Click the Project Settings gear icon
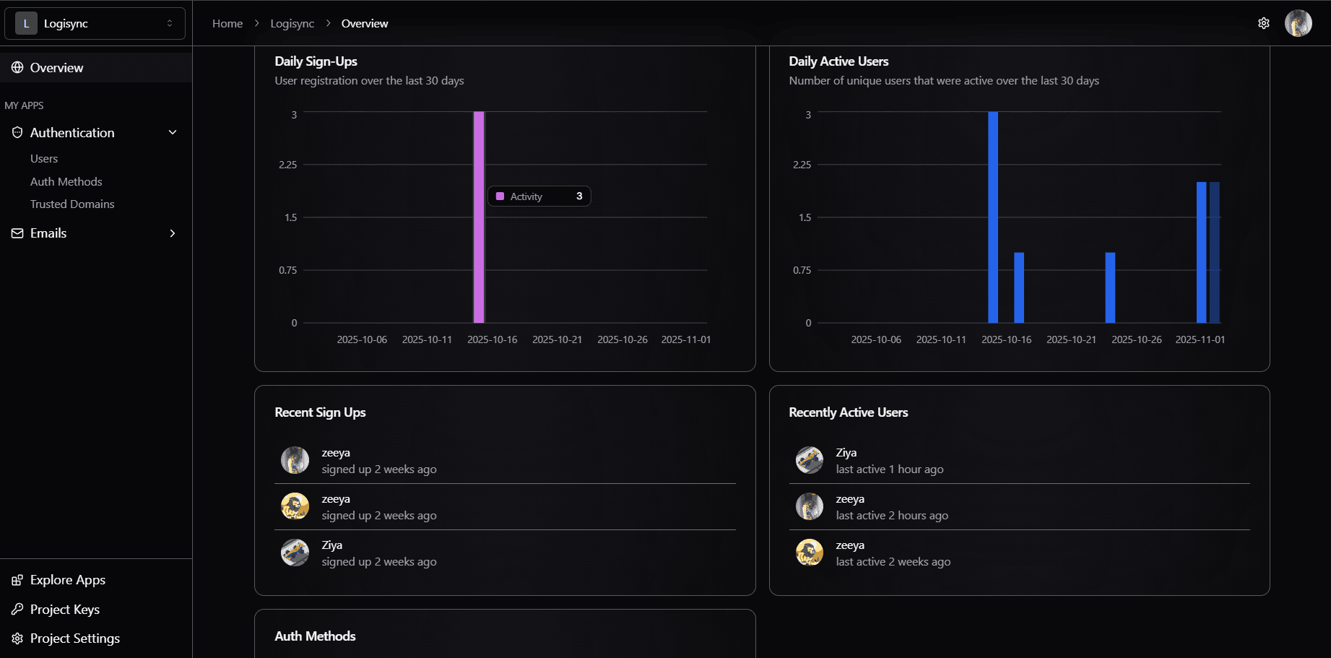The height and width of the screenshot is (658, 1331). [x=17, y=638]
